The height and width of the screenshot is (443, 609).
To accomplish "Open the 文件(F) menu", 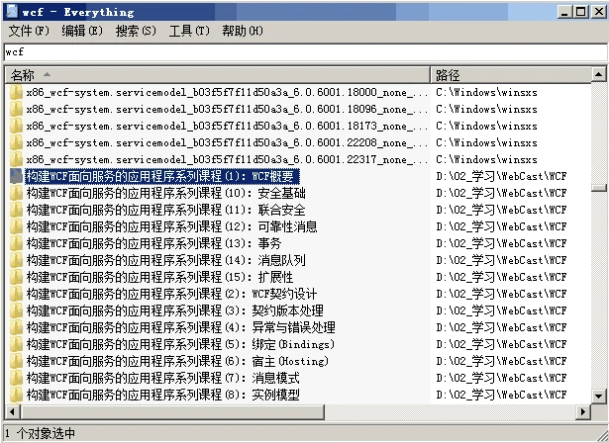I will 29,31.
